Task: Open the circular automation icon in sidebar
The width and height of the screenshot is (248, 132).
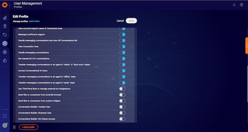Action: [x=5, y=52]
